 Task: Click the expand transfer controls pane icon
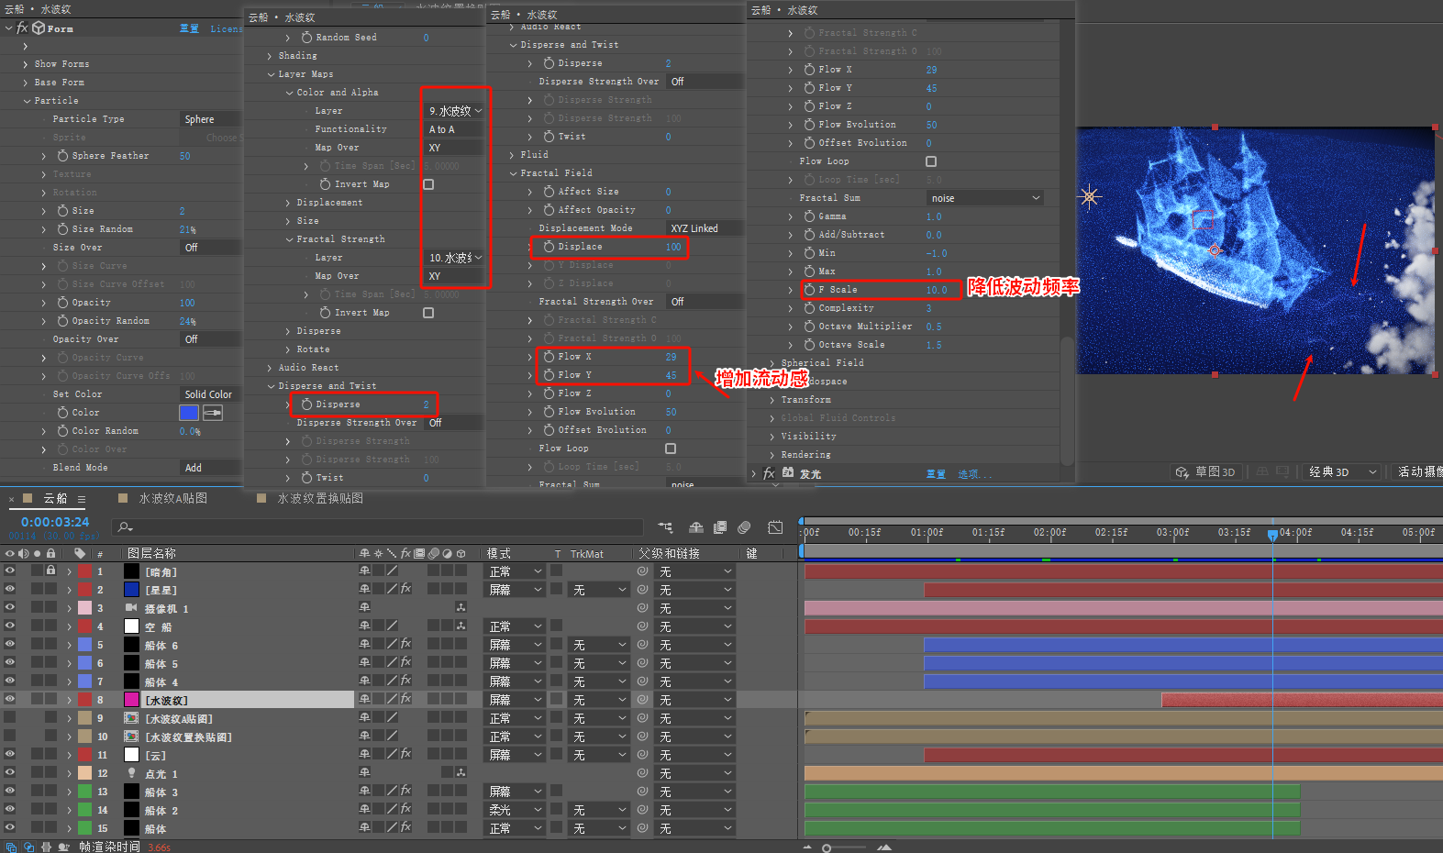28,847
